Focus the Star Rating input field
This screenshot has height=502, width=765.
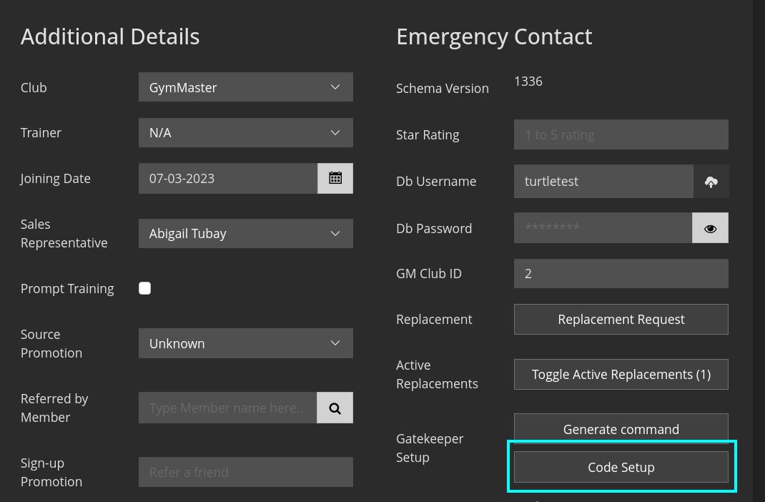click(621, 134)
